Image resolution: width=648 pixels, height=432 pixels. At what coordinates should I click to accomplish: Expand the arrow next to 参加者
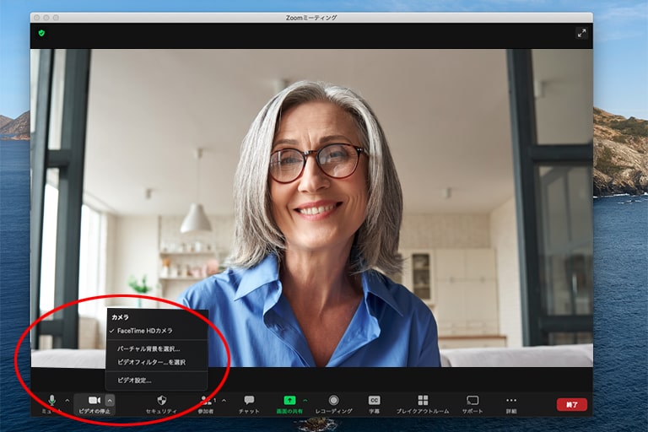tap(224, 401)
